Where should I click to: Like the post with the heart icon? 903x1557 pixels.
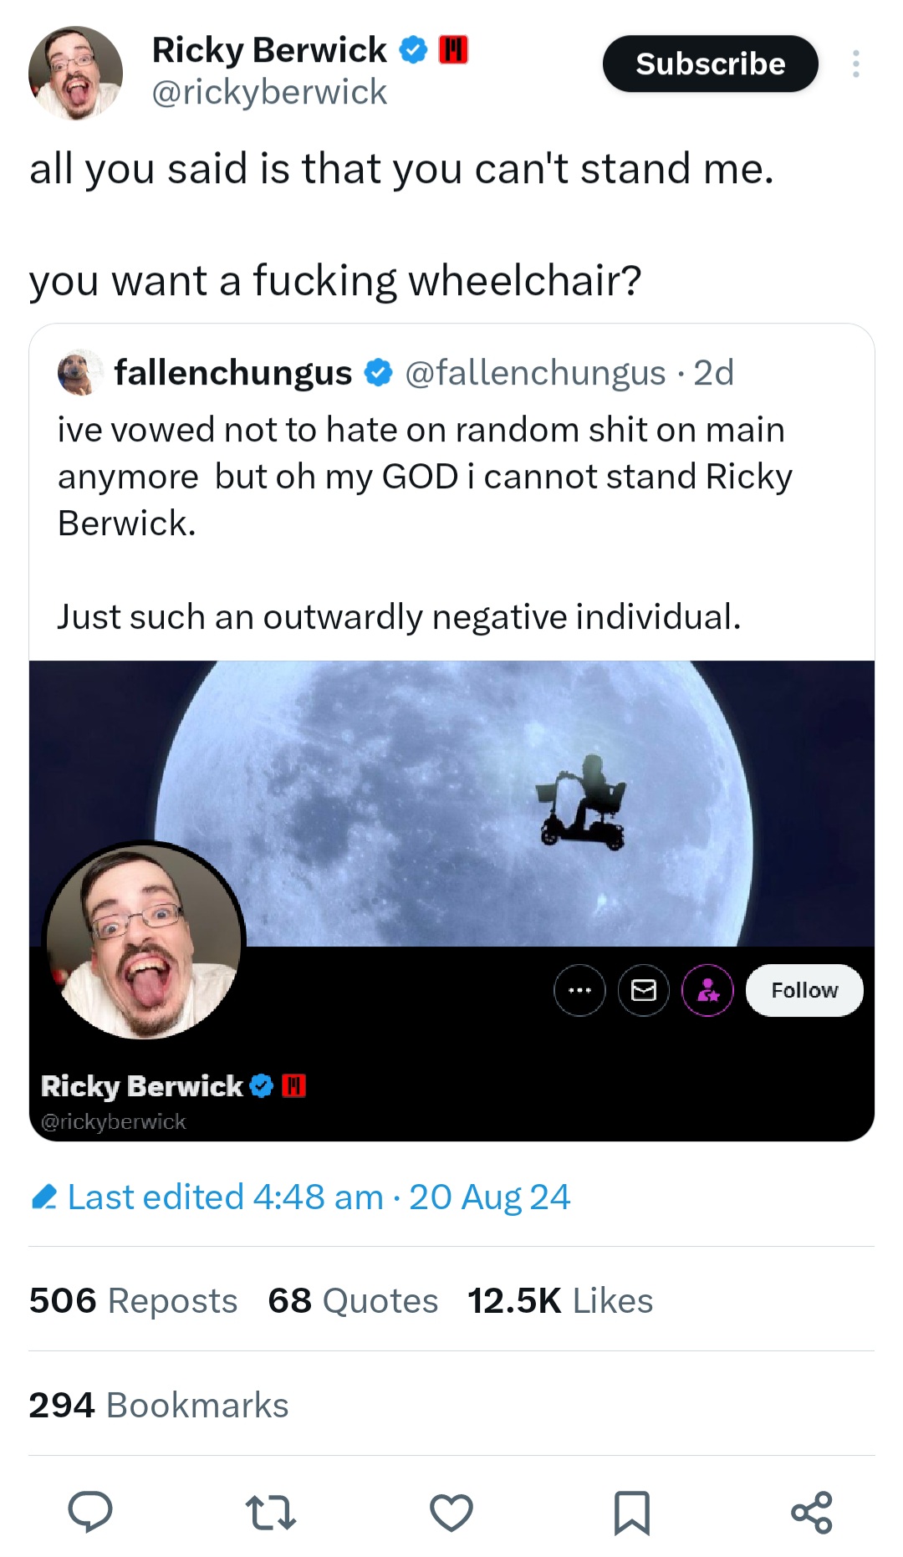coord(451,1512)
